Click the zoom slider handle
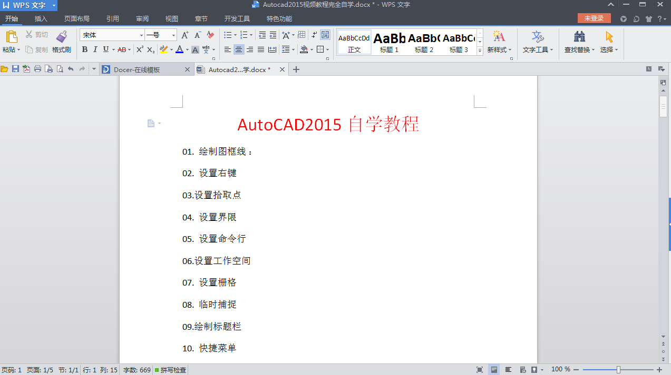This screenshot has height=375, width=671. (x=618, y=370)
